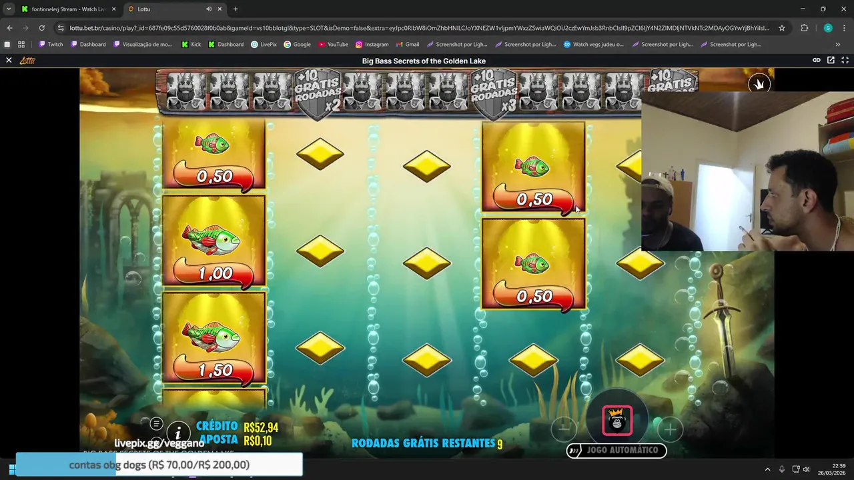Click the gorilla spin button
Image resolution: width=854 pixels, height=480 pixels.
tap(617, 420)
